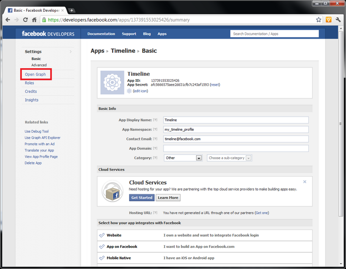The width and height of the screenshot is (346, 269).
Task: Click the browser address bar URL
Action: pyautogui.click(x=119, y=20)
